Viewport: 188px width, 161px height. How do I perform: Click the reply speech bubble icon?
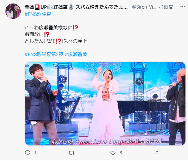(28, 153)
